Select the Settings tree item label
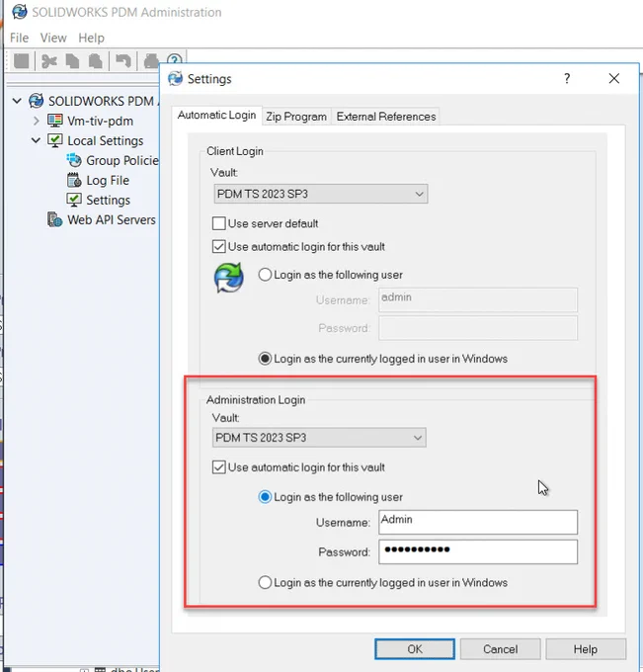Screen dimensions: 643x672 pyautogui.click(x=108, y=201)
